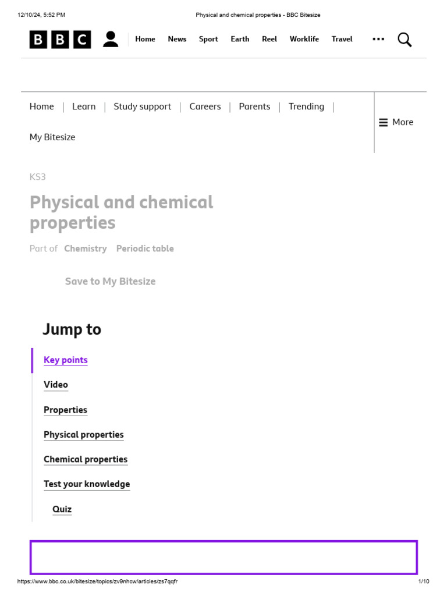This screenshot has width=447, height=596.
Task: Go to the Sport section
Action: point(208,39)
